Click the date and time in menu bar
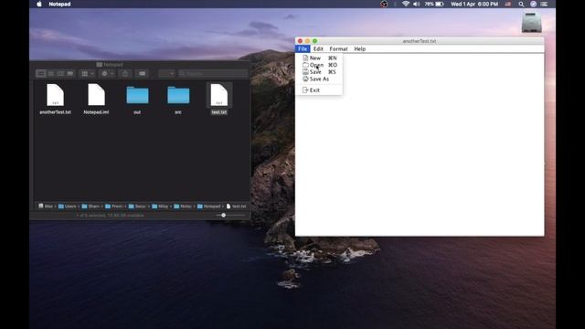This screenshot has height=329, width=585. pos(474,4)
